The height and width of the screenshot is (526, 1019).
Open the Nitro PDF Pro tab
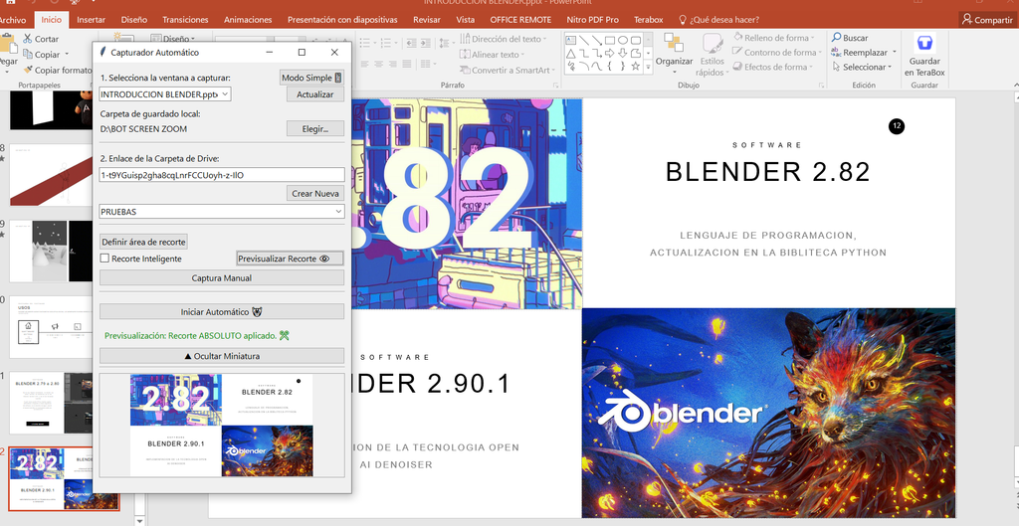[592, 20]
